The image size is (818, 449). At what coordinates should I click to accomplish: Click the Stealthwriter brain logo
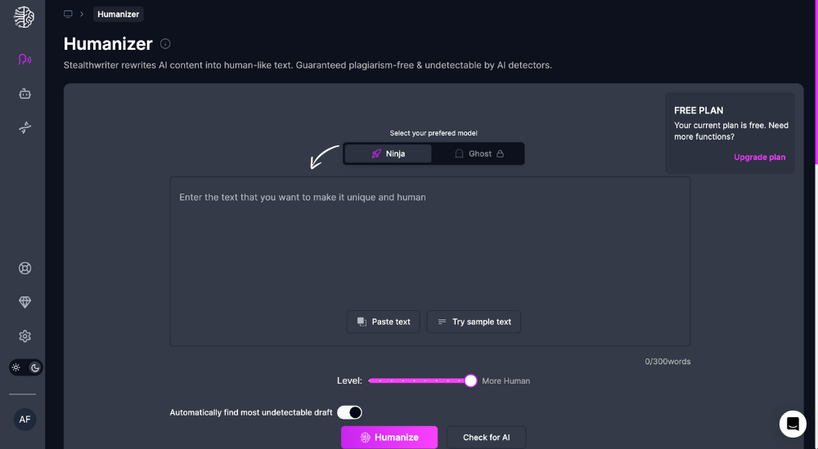point(24,16)
